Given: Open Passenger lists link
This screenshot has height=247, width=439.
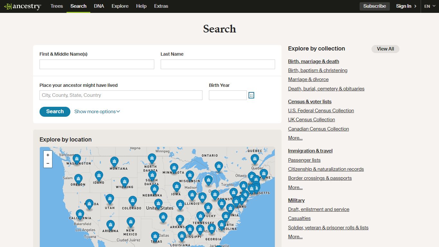Looking at the screenshot, I should click(304, 160).
